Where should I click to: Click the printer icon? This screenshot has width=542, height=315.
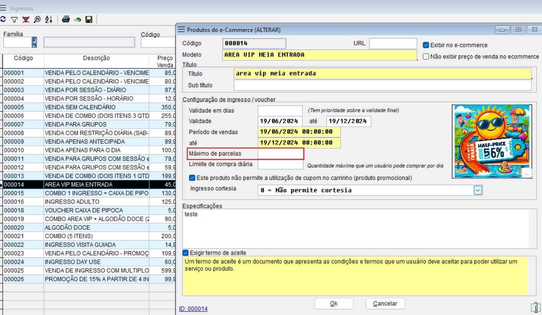66,19
